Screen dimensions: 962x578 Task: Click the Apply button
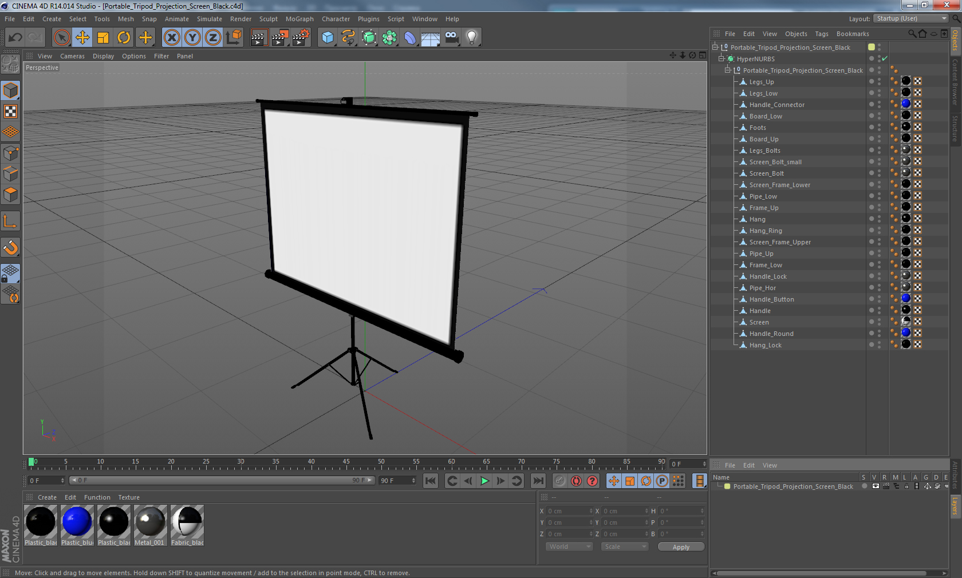(681, 547)
